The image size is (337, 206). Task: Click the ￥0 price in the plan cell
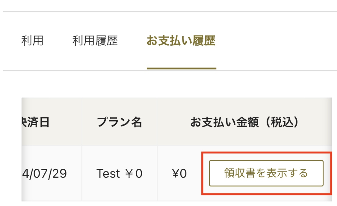click(x=134, y=173)
